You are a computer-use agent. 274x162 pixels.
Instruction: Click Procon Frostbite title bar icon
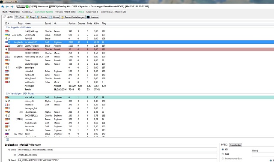[1, 2]
